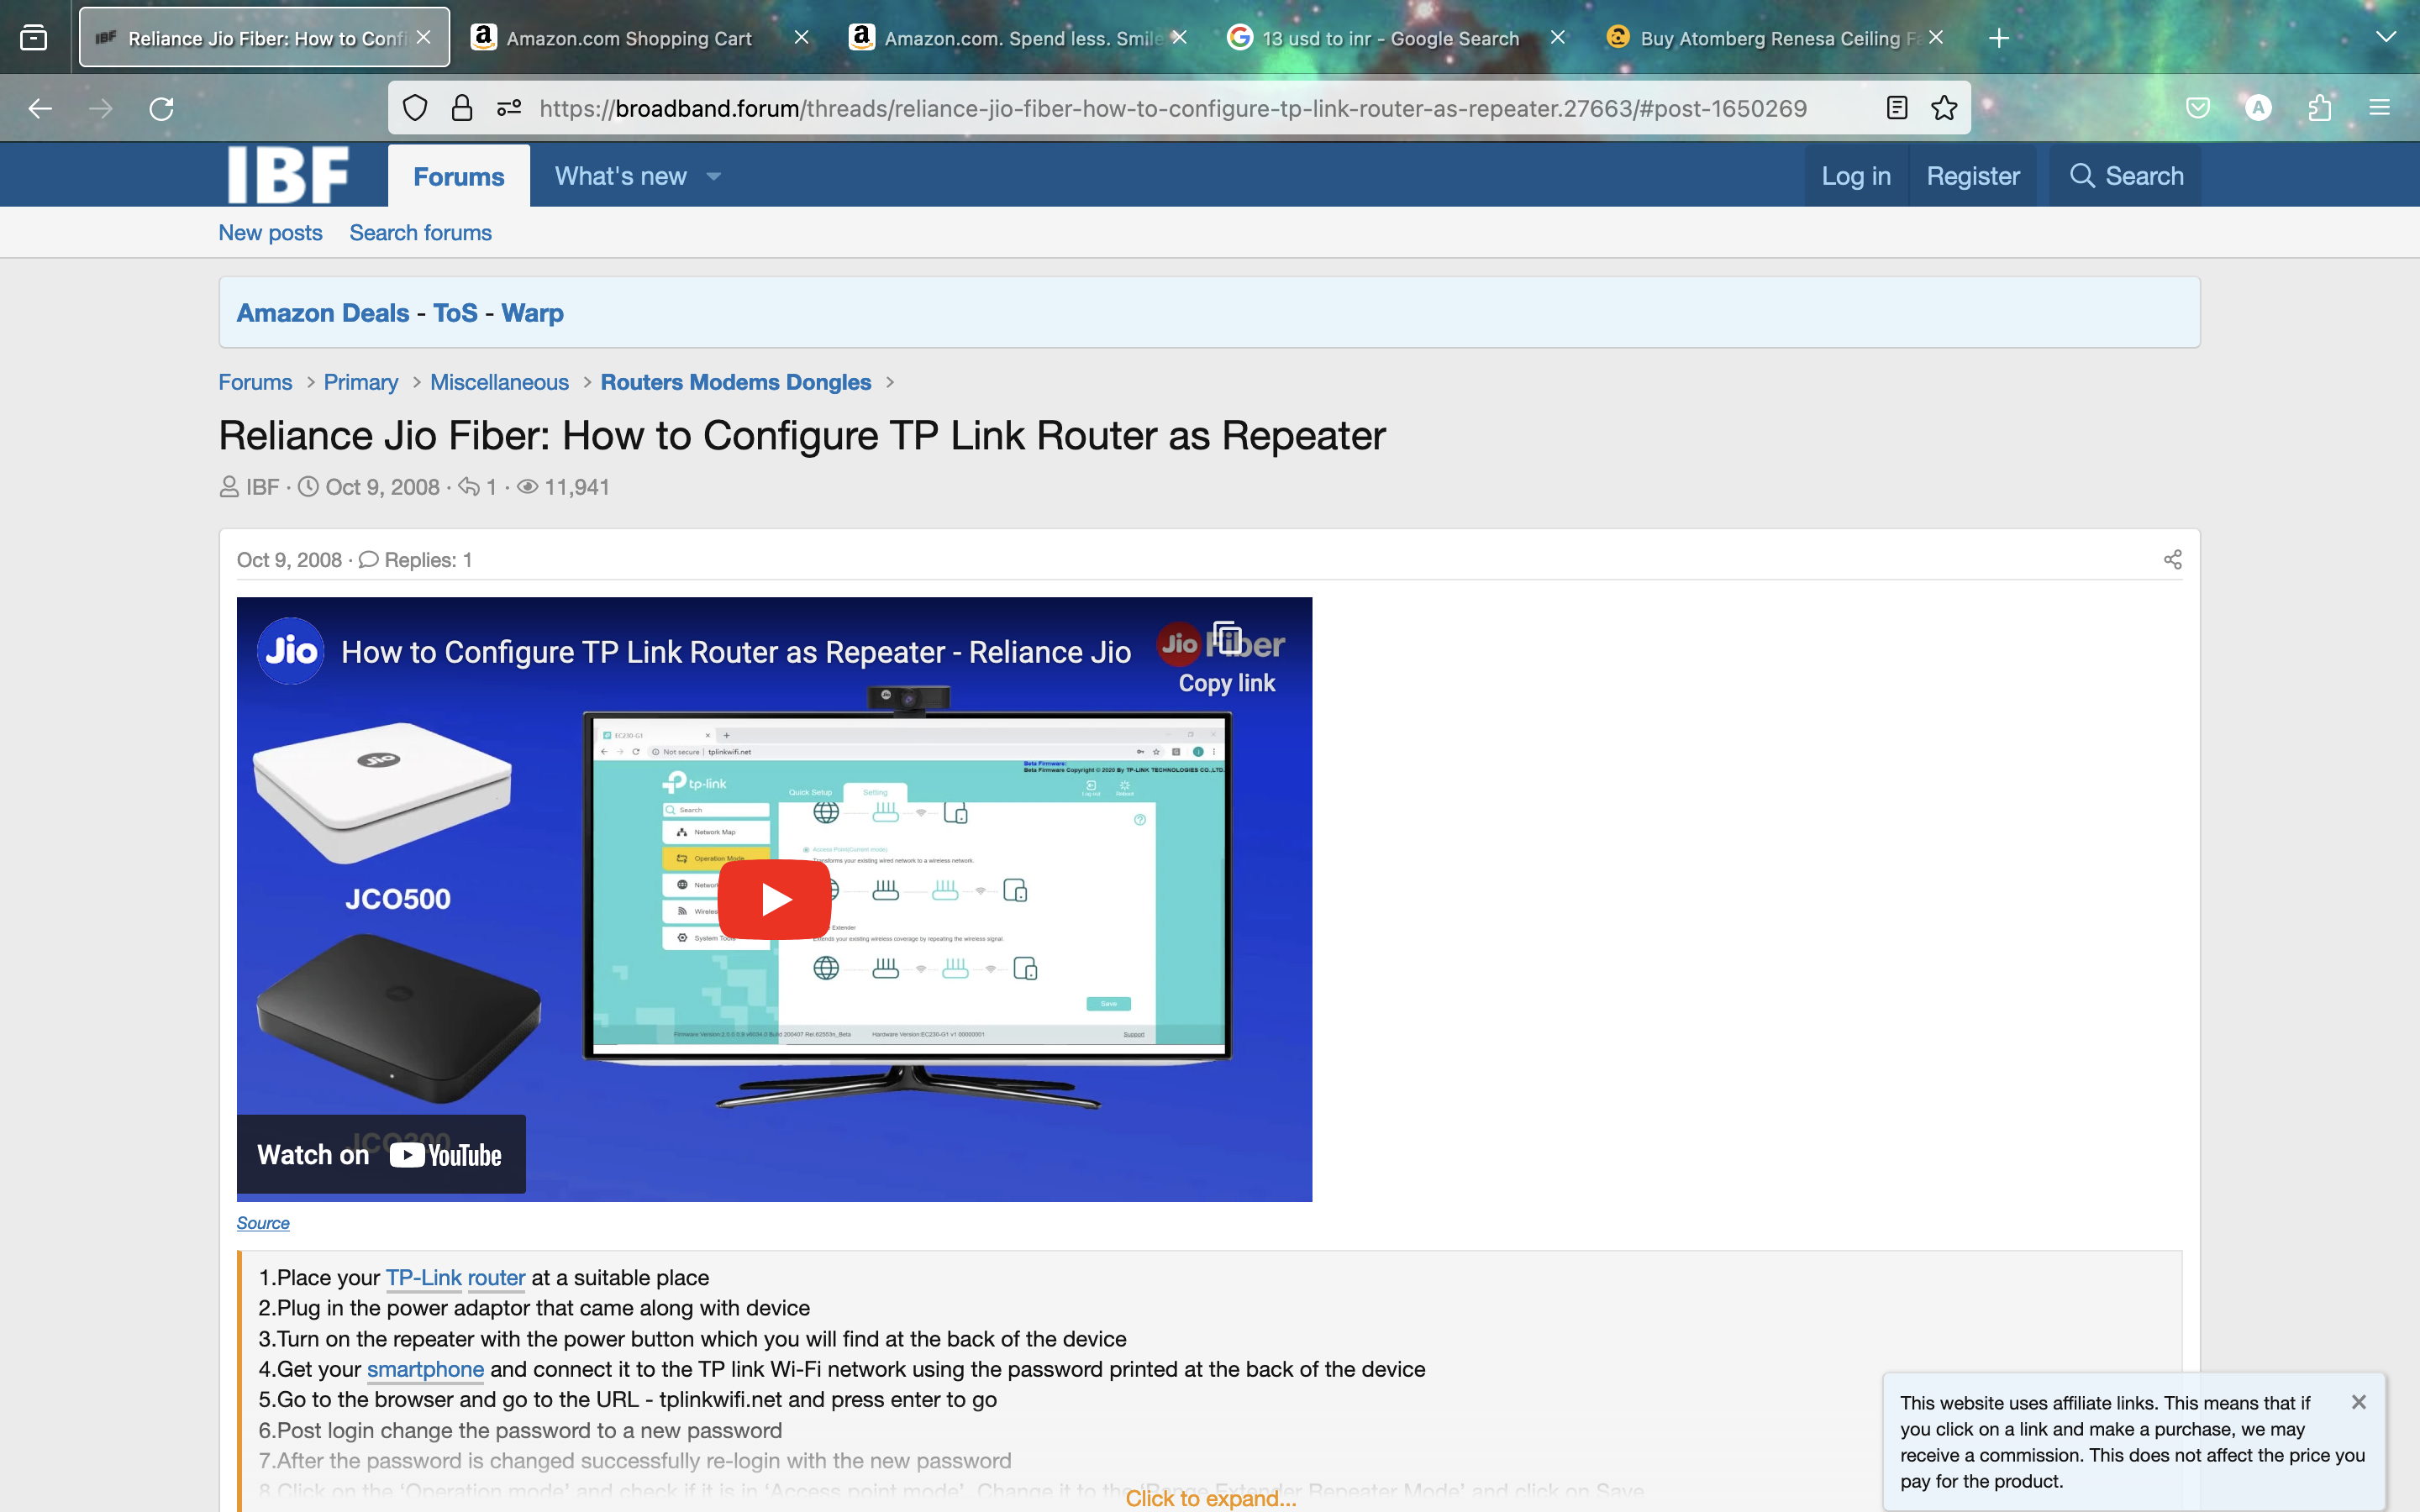Open the Extensions puzzle icon
2420x1512 pixels.
pyautogui.click(x=2320, y=108)
